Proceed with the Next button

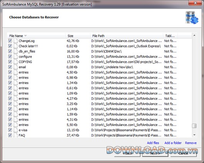pos(155,153)
